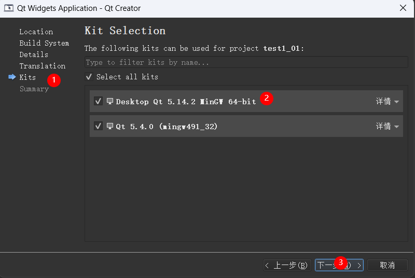Select the Location wizard step
The width and height of the screenshot is (415, 278).
tap(36, 32)
